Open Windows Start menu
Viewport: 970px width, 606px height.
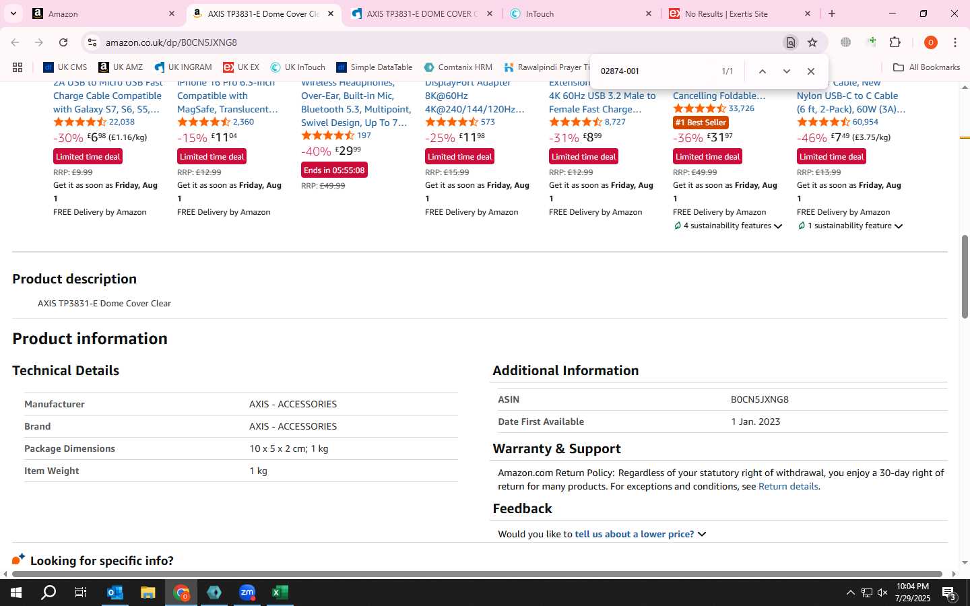tap(16, 593)
